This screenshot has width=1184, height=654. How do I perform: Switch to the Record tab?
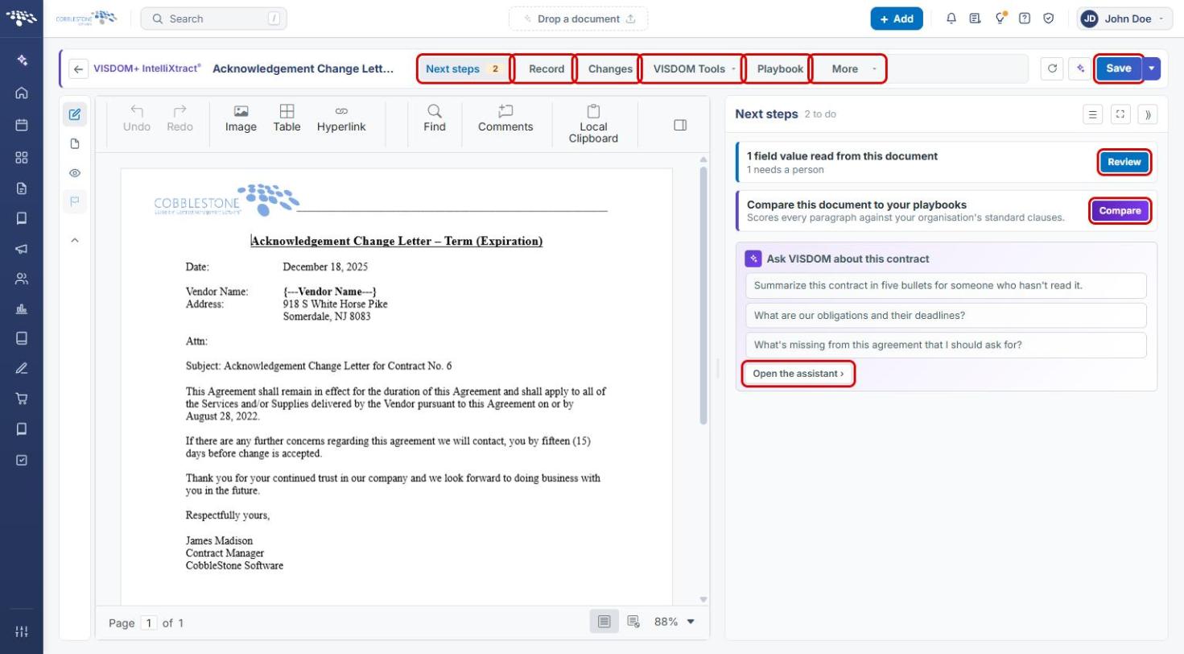(x=546, y=68)
